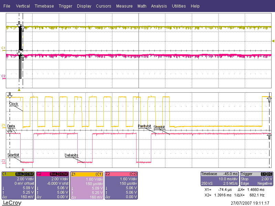Open the File menu

click(7, 6)
